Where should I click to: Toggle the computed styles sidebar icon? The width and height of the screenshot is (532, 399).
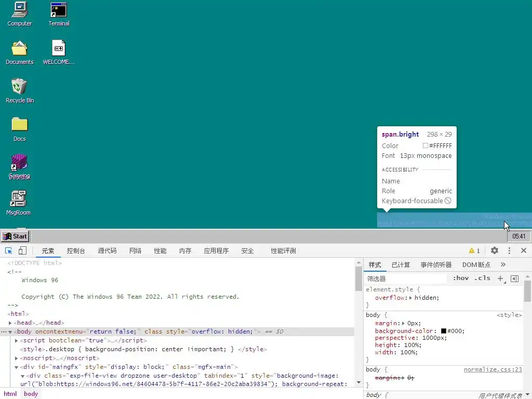[x=514, y=278]
